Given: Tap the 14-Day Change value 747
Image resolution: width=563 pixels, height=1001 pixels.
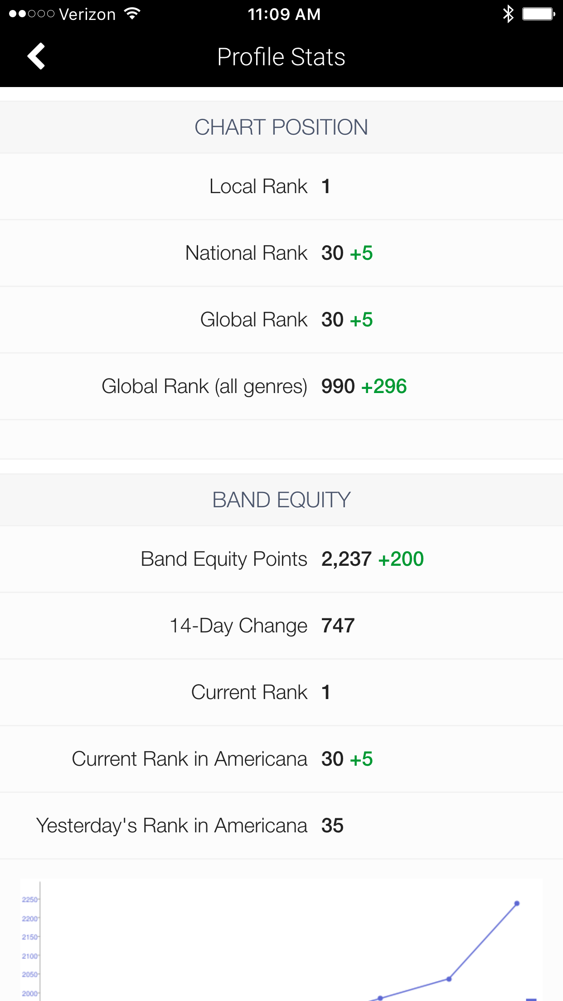Looking at the screenshot, I should (338, 626).
